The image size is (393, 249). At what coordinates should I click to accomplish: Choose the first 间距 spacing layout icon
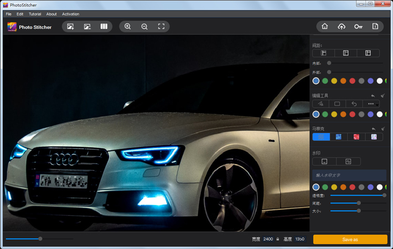(x=324, y=53)
